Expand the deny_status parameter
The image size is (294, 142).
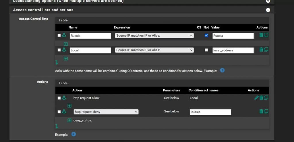[69, 120]
